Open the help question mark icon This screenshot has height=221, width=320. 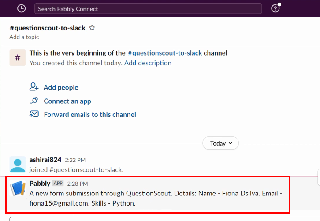click(275, 8)
